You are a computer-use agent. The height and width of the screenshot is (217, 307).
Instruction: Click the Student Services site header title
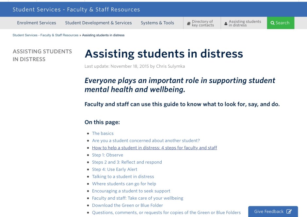click(76, 9)
